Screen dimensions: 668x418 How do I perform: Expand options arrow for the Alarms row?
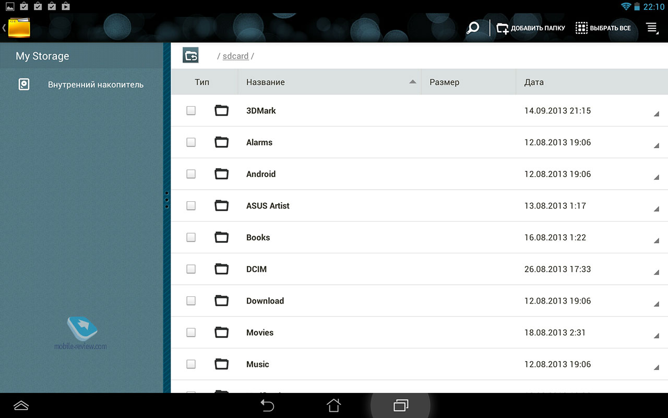[656, 146]
